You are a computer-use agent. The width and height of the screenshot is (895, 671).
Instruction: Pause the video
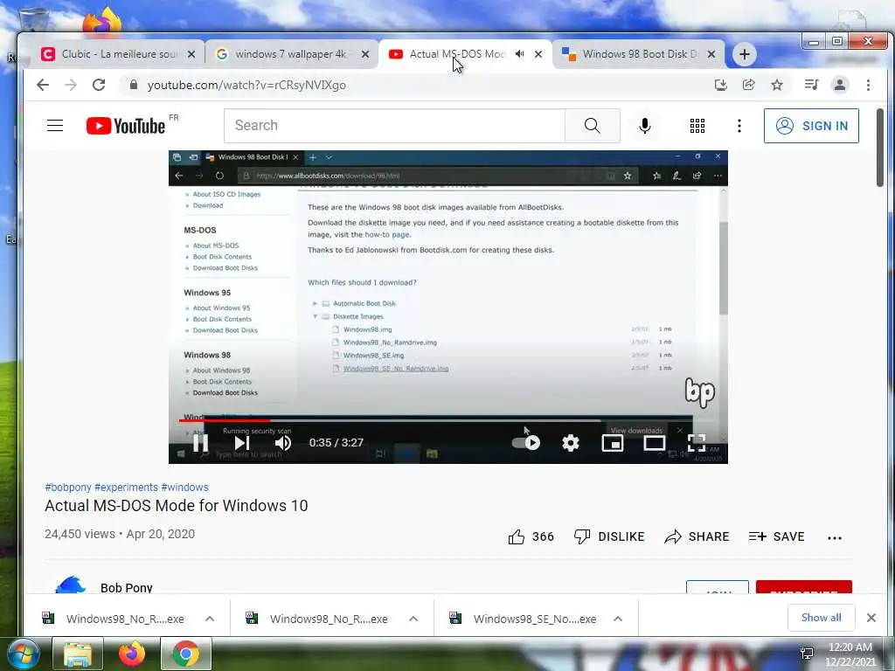pos(200,443)
